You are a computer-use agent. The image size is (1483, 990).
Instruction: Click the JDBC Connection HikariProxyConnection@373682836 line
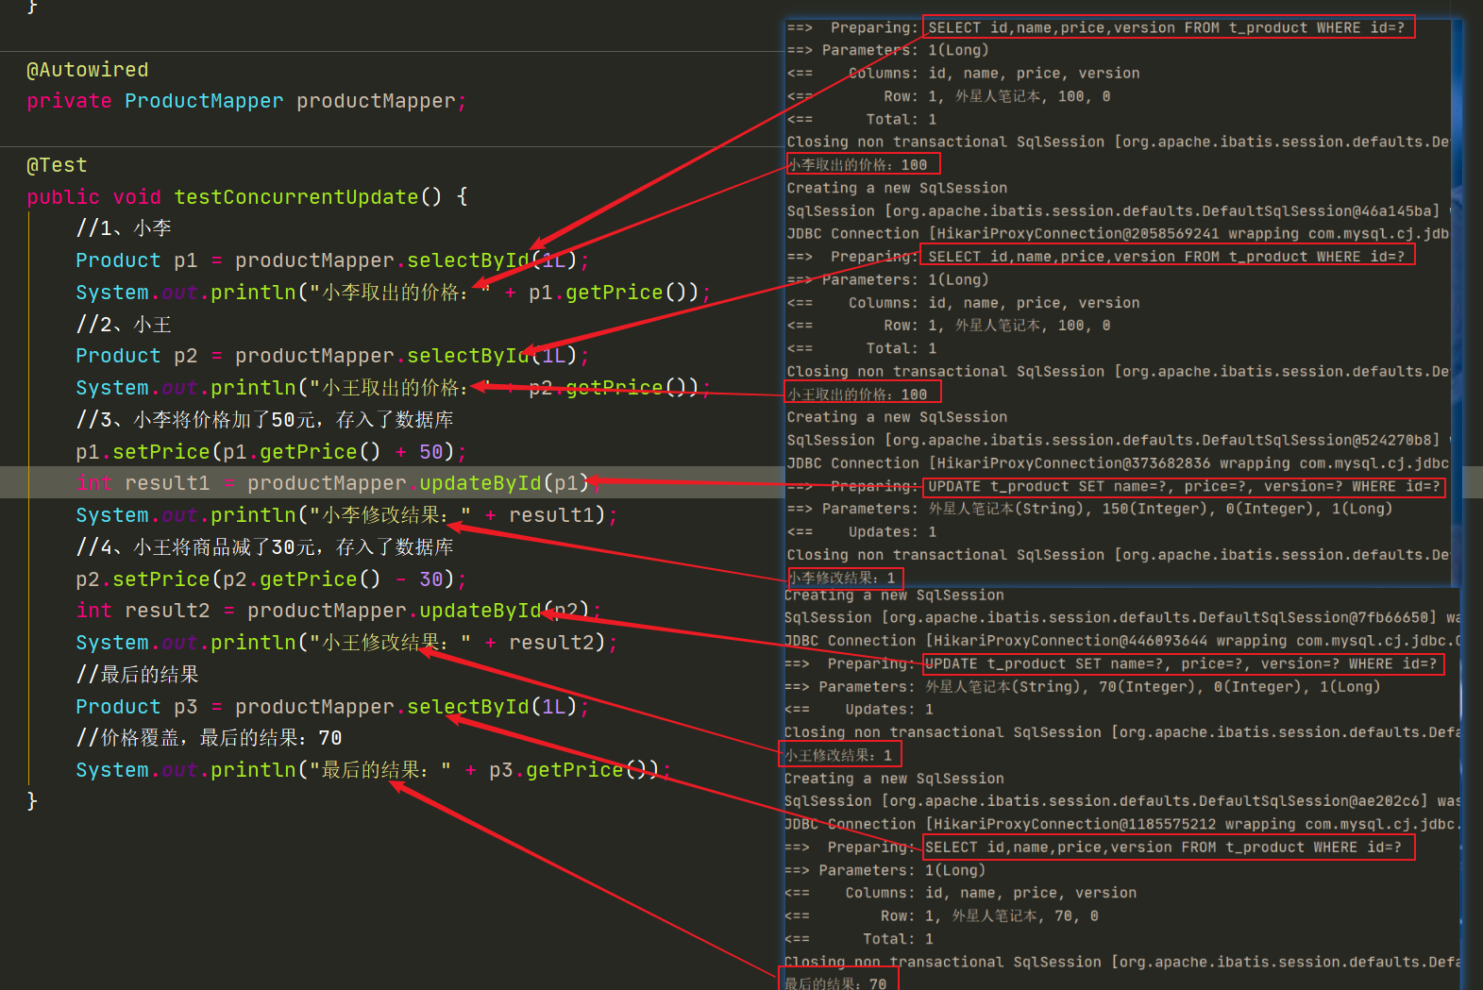point(1119,463)
